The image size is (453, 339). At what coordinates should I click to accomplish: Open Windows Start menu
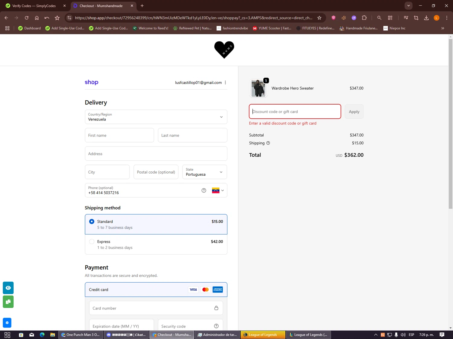coord(7,335)
